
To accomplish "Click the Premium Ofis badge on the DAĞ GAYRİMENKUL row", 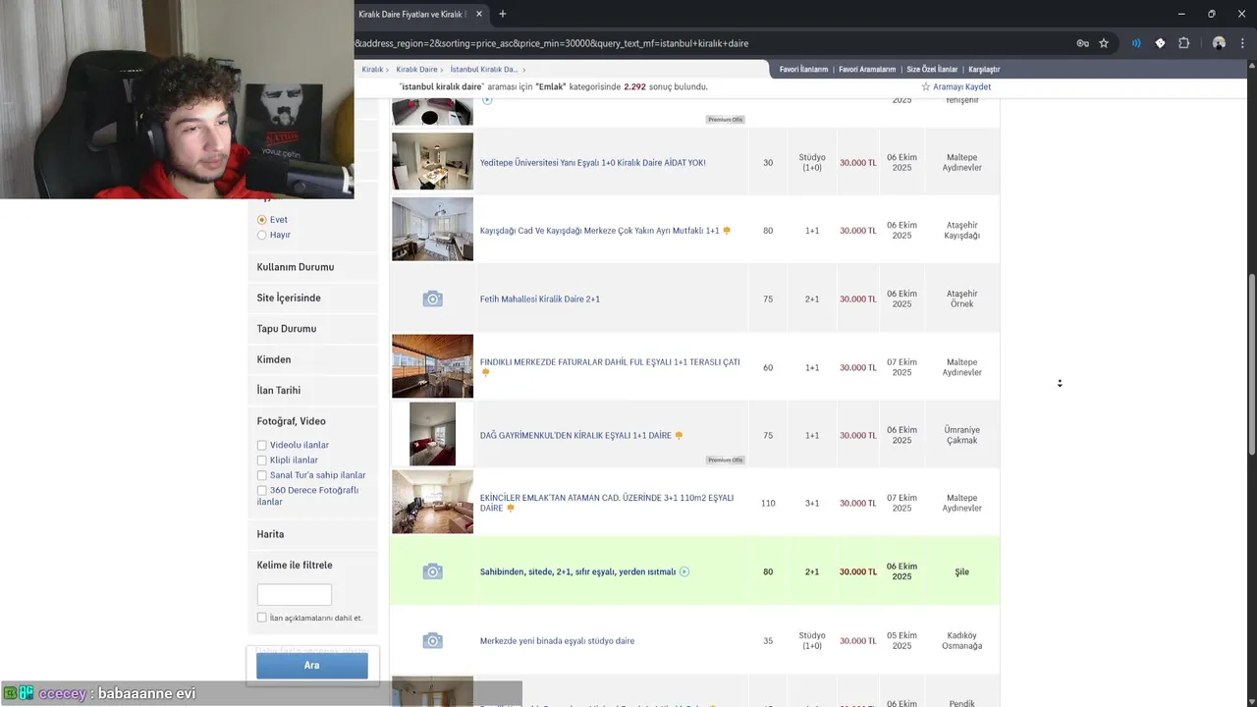I will click(x=726, y=460).
